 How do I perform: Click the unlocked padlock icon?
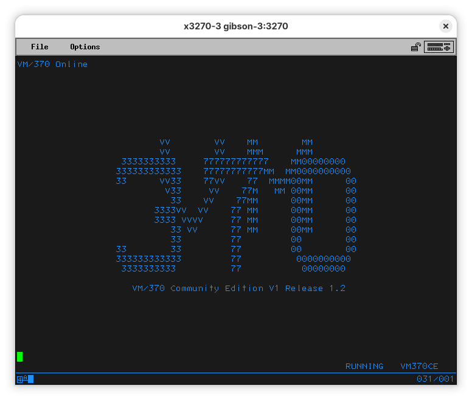[416, 47]
